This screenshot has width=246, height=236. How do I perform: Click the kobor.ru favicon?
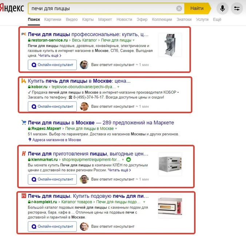pyautogui.click(x=24, y=81)
